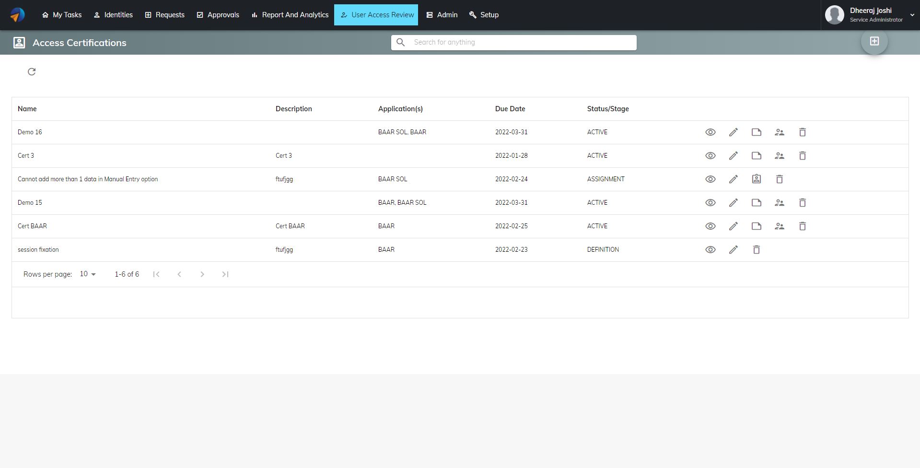This screenshot has height=468, width=920.
Task: Open the Rows per page dropdown
Action: (86, 274)
